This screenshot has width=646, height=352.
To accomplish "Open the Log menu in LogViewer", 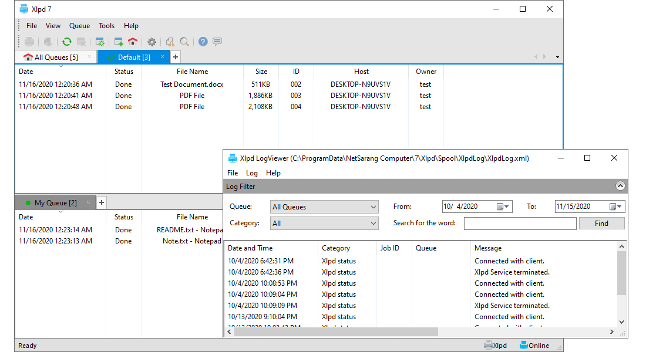I will pos(252,173).
